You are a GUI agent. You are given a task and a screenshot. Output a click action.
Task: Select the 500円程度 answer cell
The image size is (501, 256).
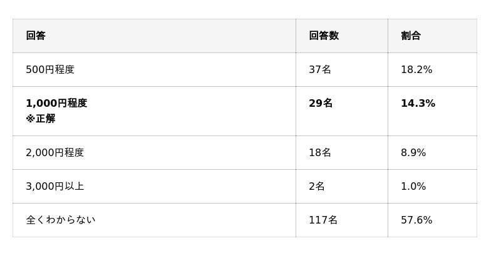coord(50,69)
